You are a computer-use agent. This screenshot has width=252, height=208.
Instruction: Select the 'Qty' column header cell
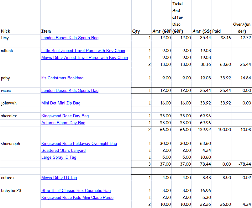[141, 17]
